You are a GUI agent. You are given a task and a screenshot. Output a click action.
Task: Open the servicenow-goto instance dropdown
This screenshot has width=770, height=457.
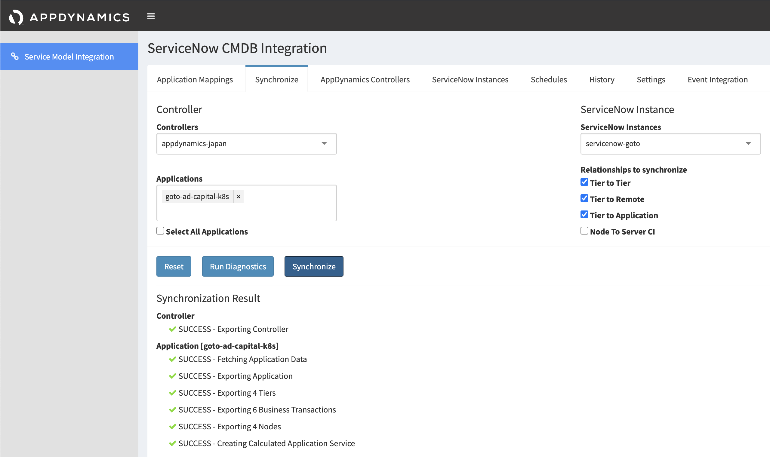(670, 143)
